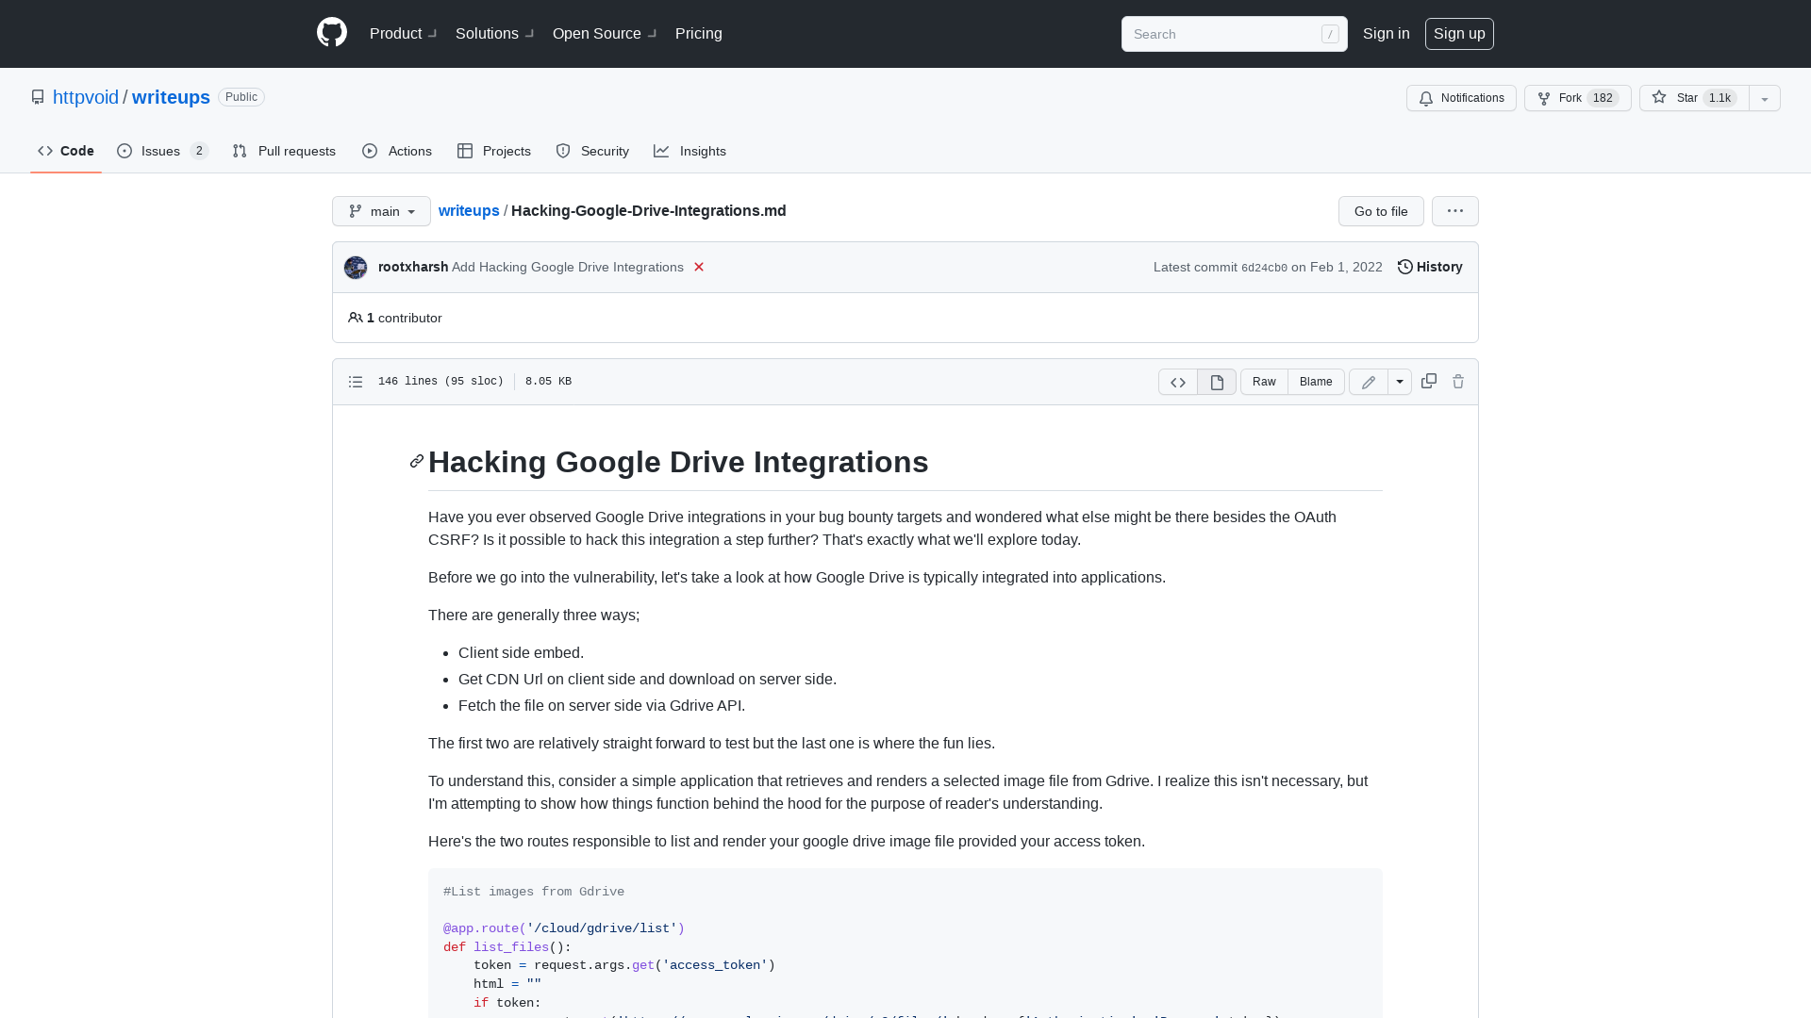The image size is (1811, 1018).
Task: Open the more file options menu
Action: pyautogui.click(x=1455, y=211)
